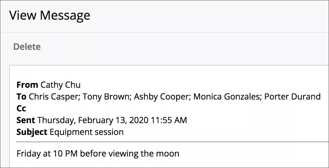Click the divider line above message body
329x168 pixels.
click(x=164, y=142)
